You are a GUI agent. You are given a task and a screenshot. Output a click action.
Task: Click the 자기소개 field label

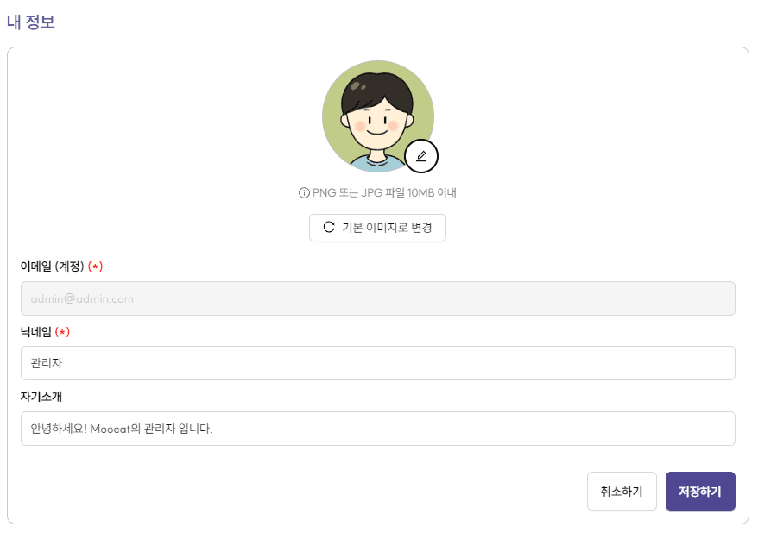coord(41,397)
